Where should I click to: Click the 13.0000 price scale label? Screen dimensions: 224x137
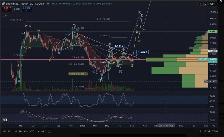point(214,12)
